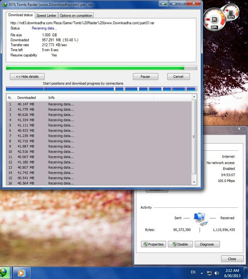This screenshot has height=279, width=248.
Task: Select connection row 15 with 40.541 MB
Action: click(x=99, y=178)
